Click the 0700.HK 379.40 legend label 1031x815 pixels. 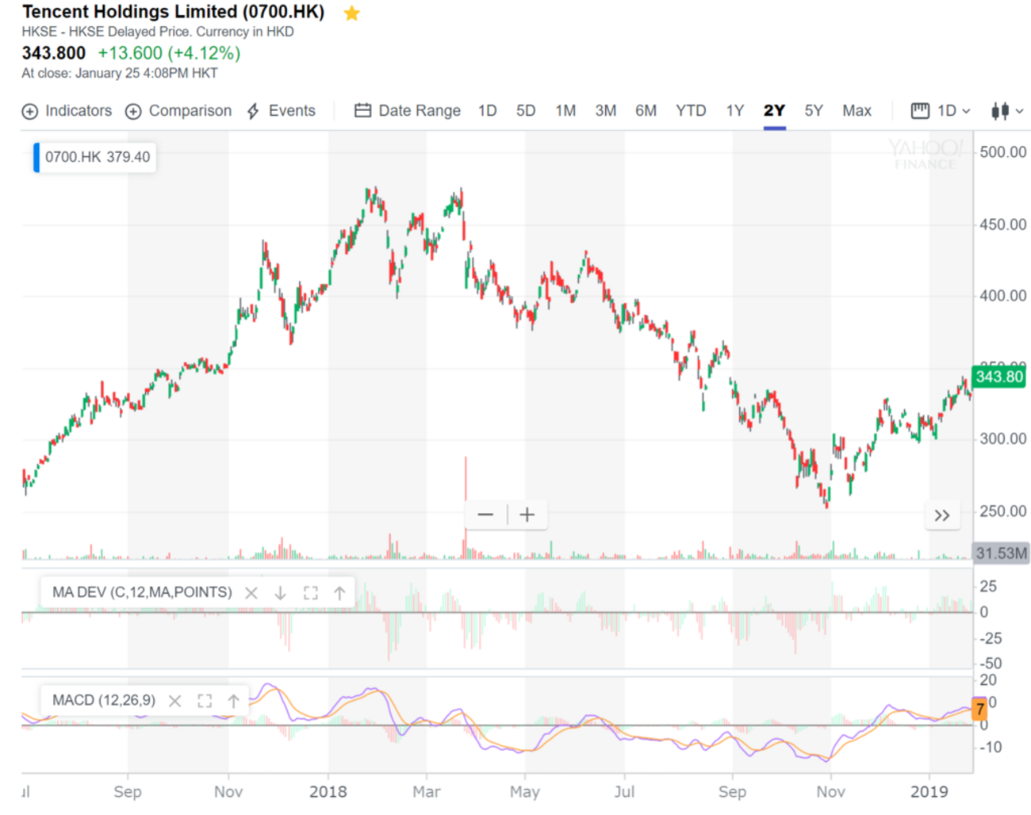98,157
